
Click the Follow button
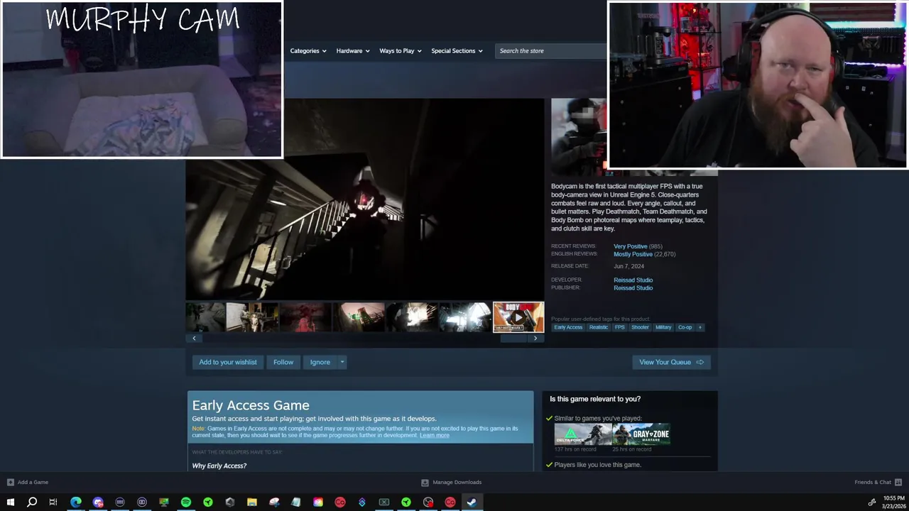(x=283, y=362)
